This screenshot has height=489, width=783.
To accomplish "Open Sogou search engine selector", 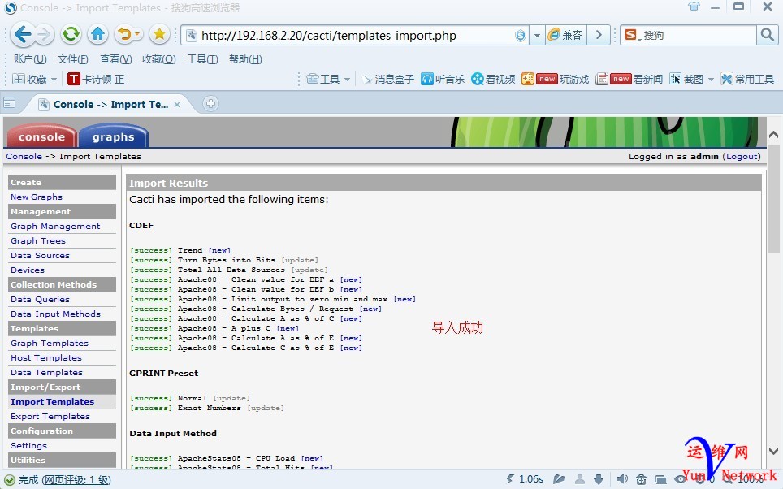I will tap(633, 36).
